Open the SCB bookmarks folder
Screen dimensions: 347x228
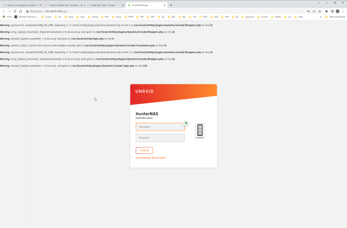(214, 17)
